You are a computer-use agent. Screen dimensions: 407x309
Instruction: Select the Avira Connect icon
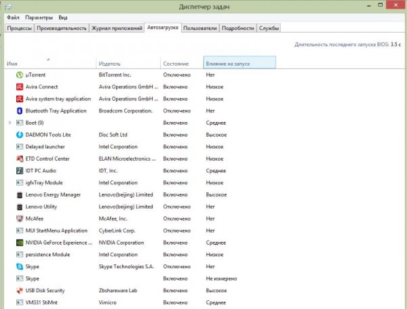pyautogui.click(x=19, y=87)
